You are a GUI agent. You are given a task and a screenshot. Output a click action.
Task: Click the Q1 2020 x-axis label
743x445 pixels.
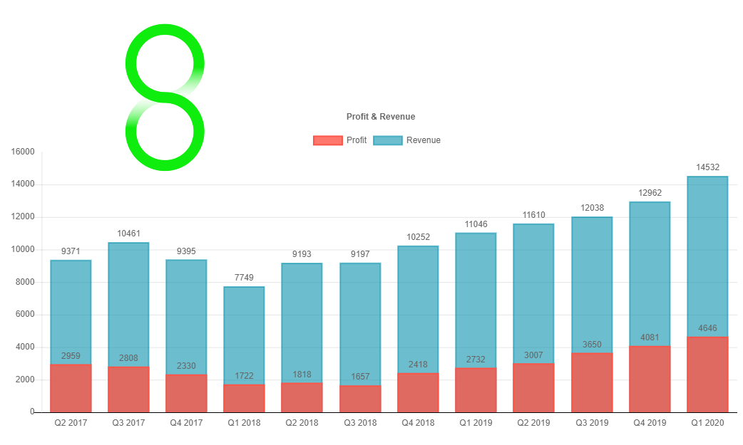tap(707, 423)
